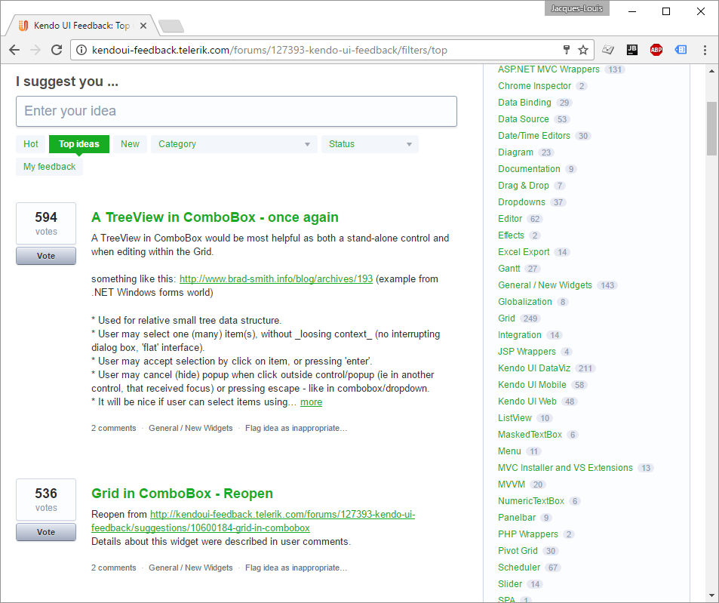Image resolution: width=719 pixels, height=603 pixels.
Task: Go back to the previous page
Action: click(14, 50)
